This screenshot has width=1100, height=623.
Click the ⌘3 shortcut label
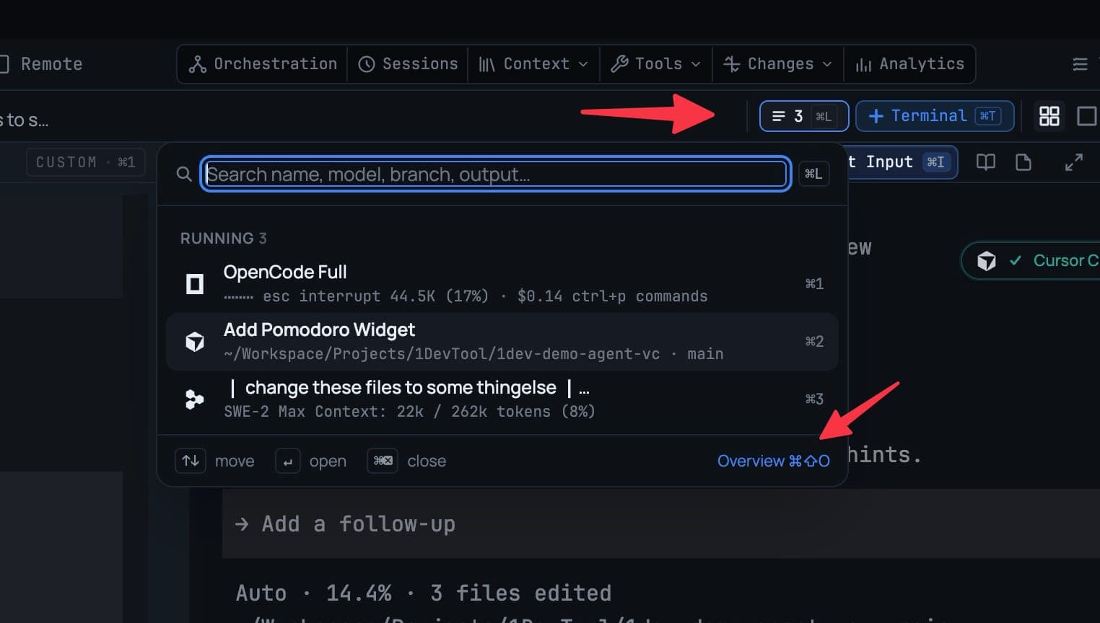[814, 399]
